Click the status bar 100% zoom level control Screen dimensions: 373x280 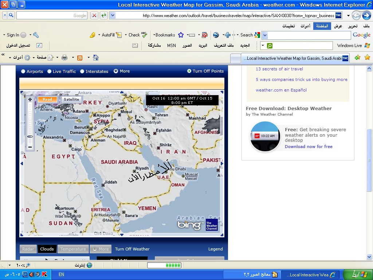coord(23,265)
